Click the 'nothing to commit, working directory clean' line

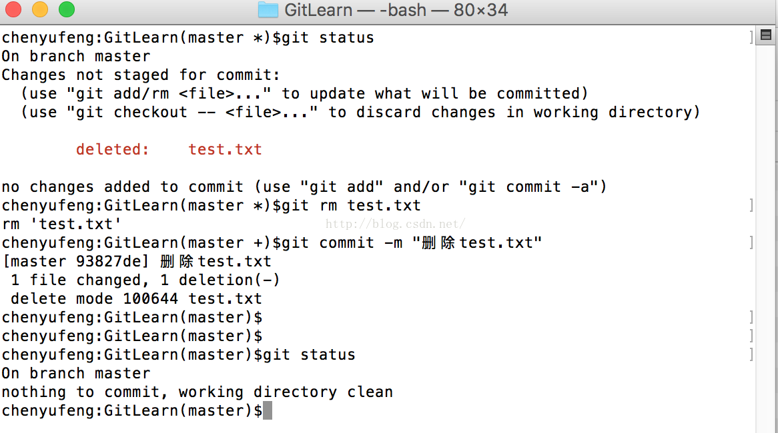coord(197,392)
